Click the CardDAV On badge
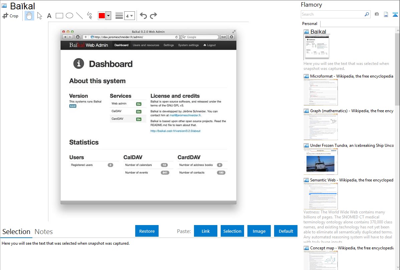 [139, 119]
